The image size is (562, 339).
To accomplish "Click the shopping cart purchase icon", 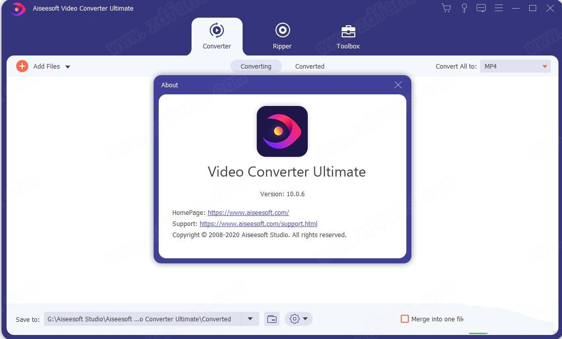I will pos(446,8).
